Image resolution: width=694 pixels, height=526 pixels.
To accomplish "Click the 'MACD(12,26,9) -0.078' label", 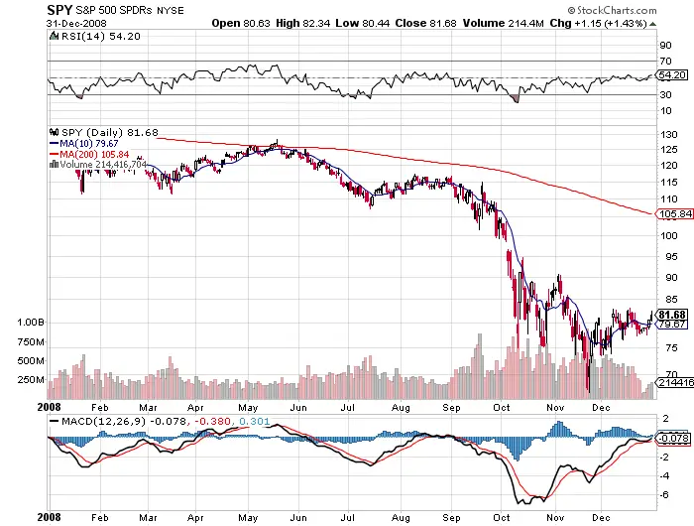I will pos(124,421).
